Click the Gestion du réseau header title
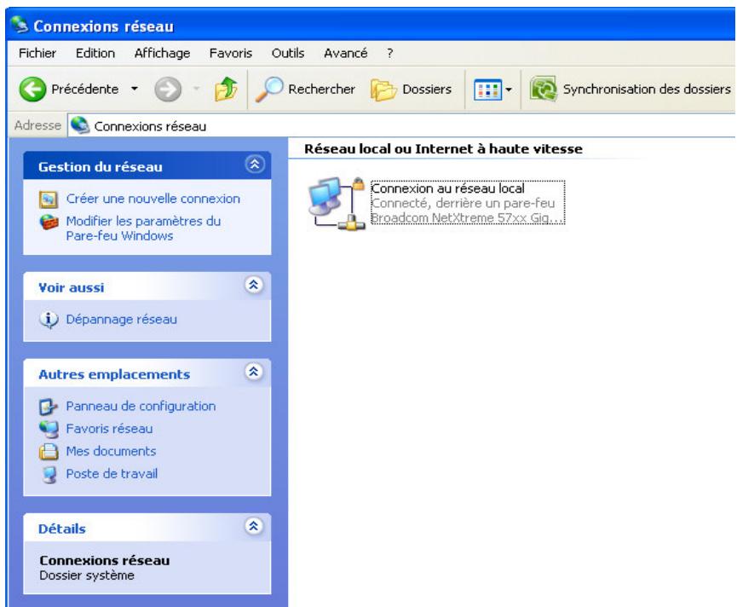 (x=101, y=167)
